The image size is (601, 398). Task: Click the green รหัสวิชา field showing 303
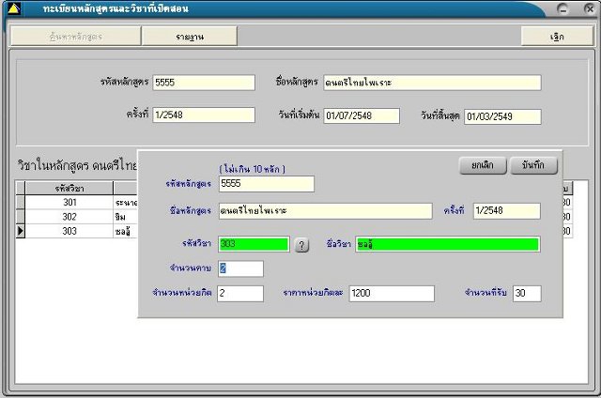[254, 244]
